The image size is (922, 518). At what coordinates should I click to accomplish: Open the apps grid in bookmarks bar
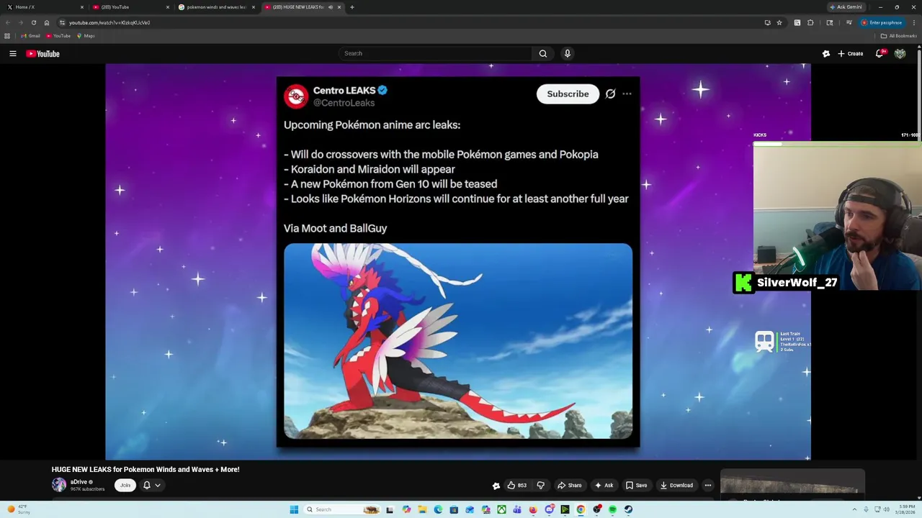tap(7, 36)
